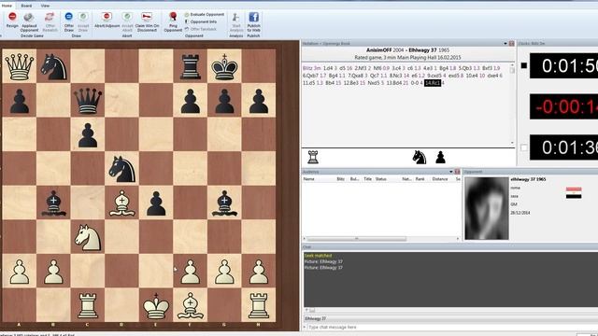Viewport: 598px width, 336px height.
Task: Select the white rook on h1
Action: 259,305
